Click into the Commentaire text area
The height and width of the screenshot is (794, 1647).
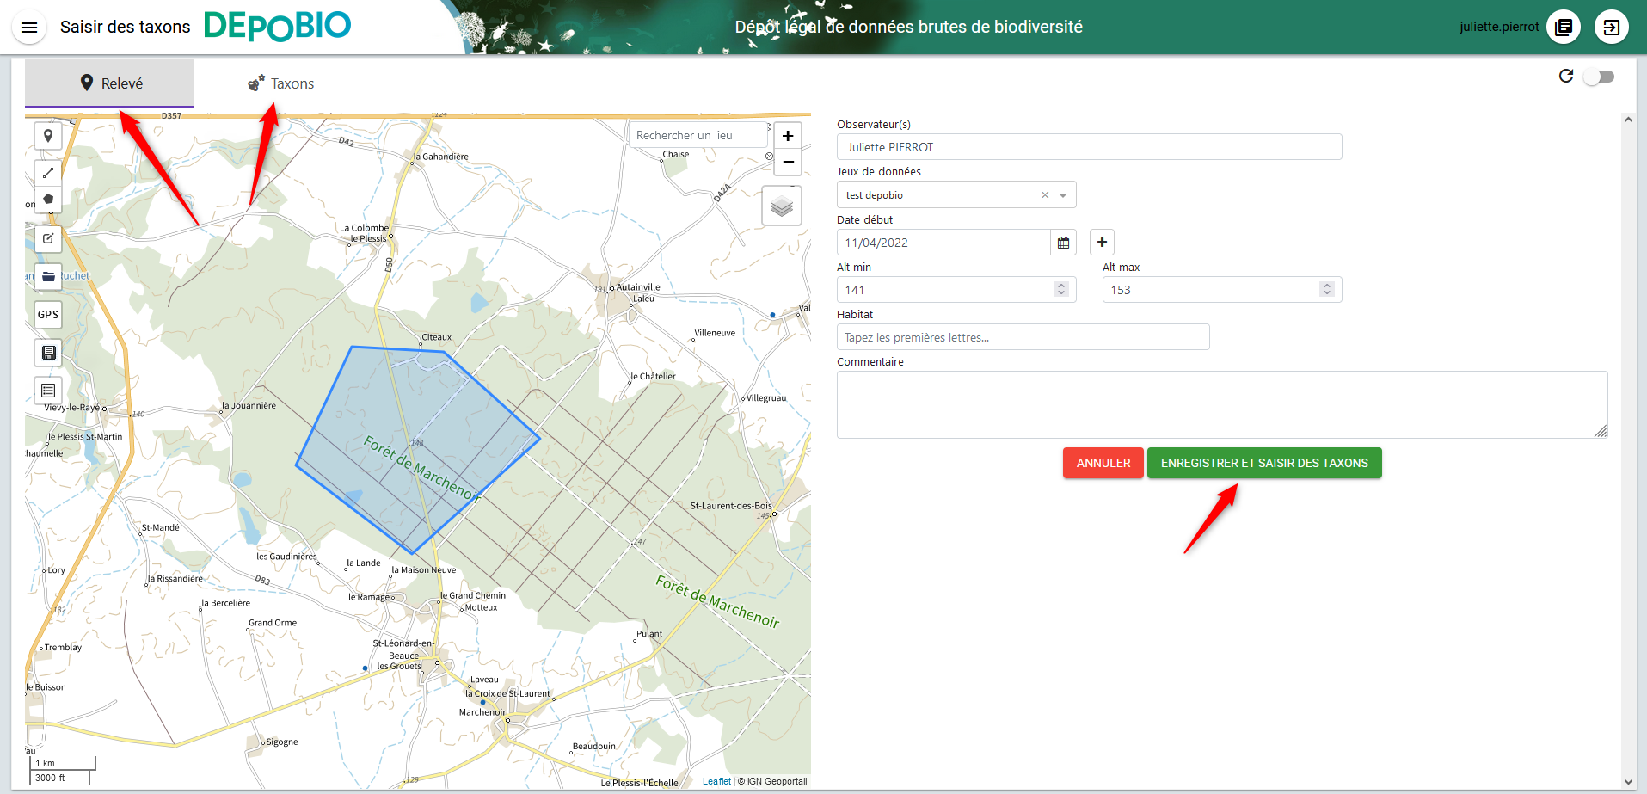coord(1222,404)
